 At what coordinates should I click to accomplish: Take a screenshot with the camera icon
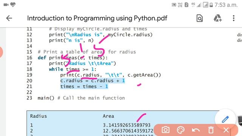[x=166, y=130]
